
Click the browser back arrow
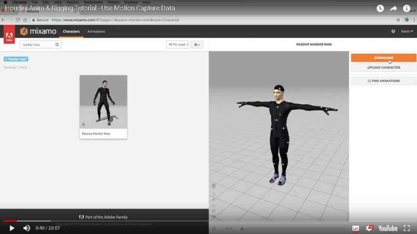[3, 20]
